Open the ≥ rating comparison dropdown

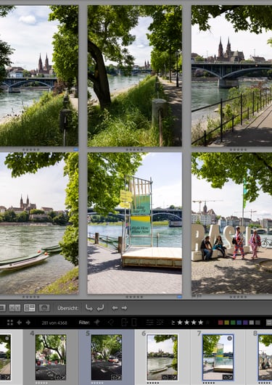173,323
